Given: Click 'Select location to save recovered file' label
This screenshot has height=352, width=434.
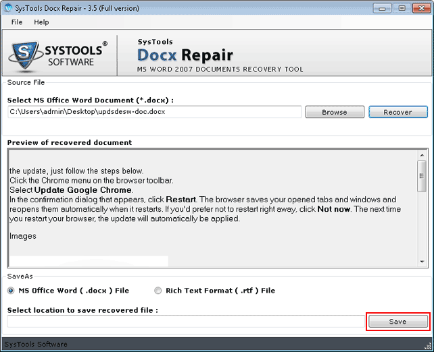Looking at the screenshot, I should pyautogui.click(x=82, y=310).
